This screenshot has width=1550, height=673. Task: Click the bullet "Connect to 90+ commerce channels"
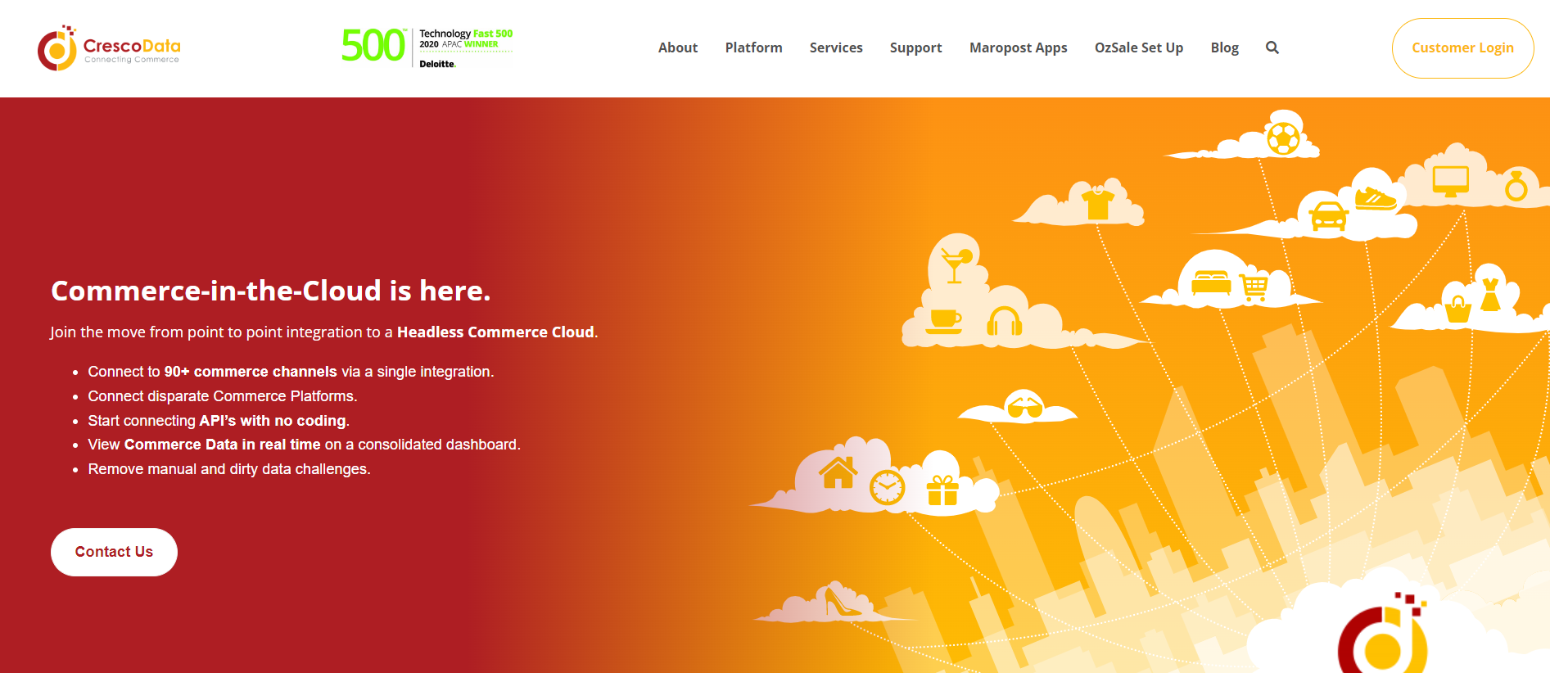click(x=291, y=372)
